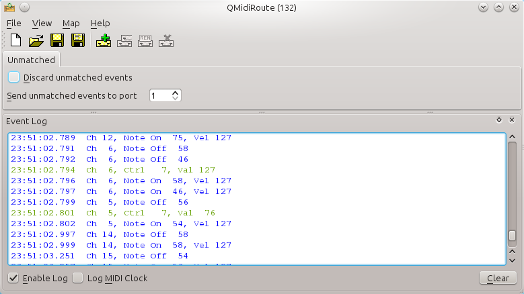Open the Help menu
The height and width of the screenshot is (294, 524).
tap(100, 23)
